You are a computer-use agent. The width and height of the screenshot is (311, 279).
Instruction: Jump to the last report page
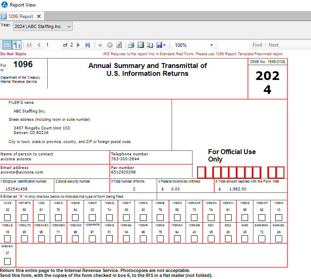click(88, 45)
